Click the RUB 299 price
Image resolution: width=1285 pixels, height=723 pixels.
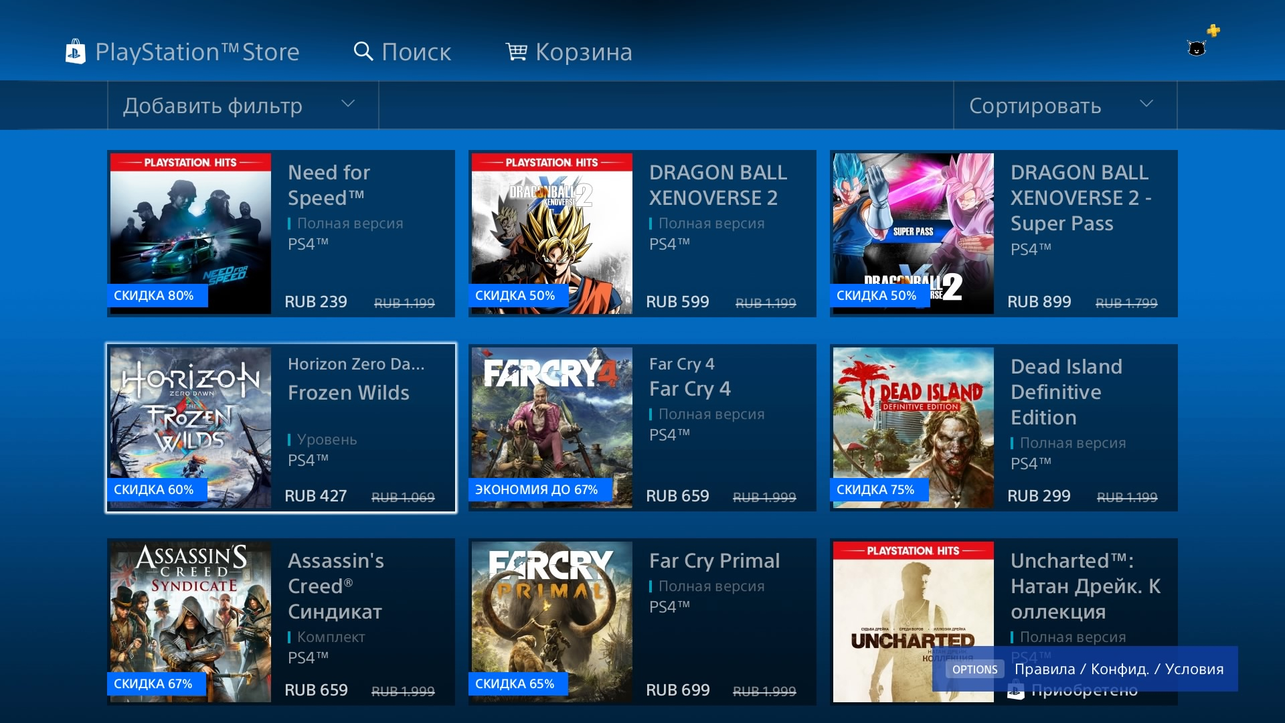[x=1039, y=496]
